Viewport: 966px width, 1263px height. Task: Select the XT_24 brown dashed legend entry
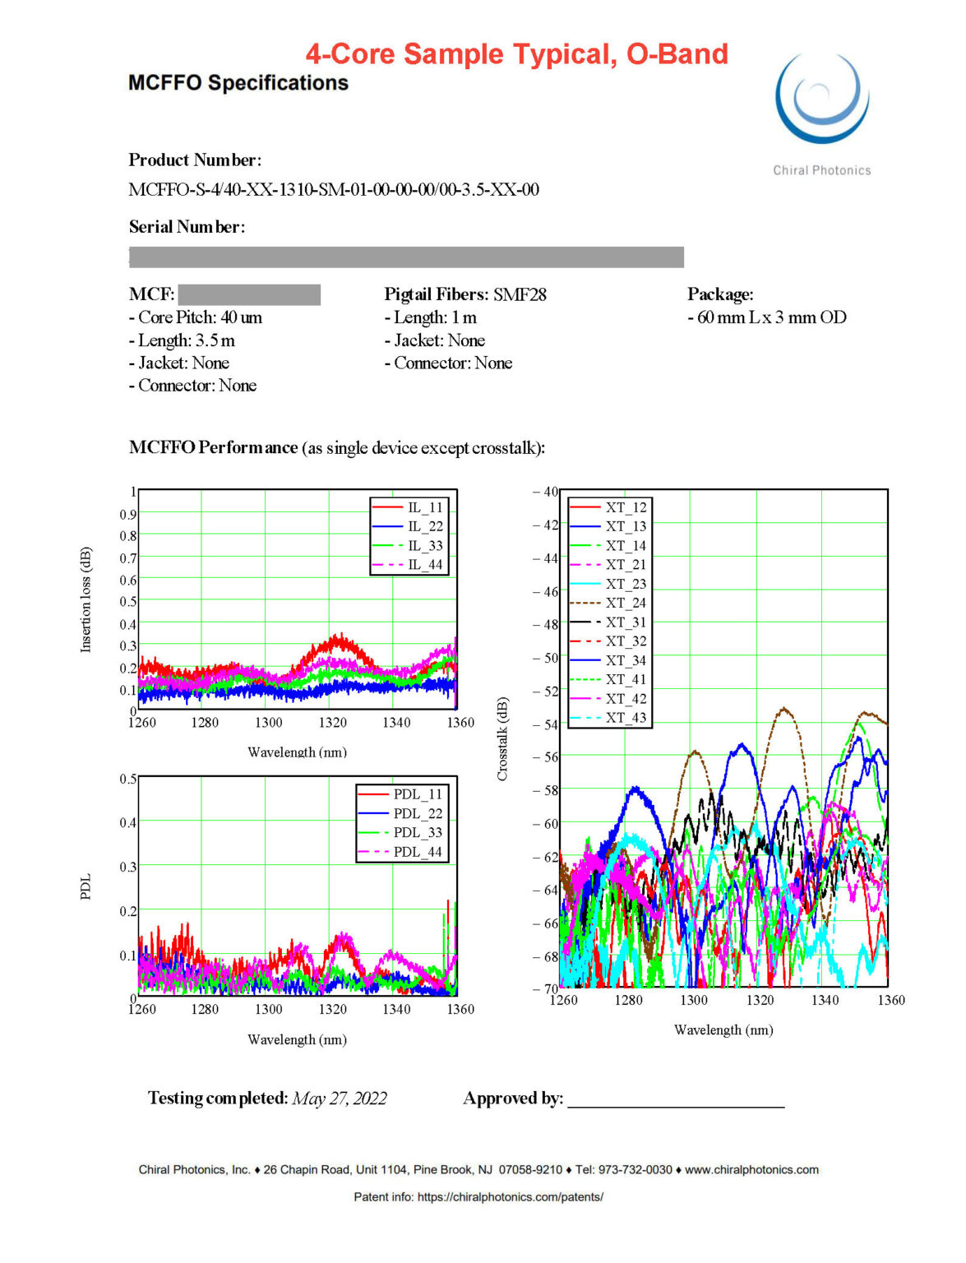pyautogui.click(x=608, y=604)
